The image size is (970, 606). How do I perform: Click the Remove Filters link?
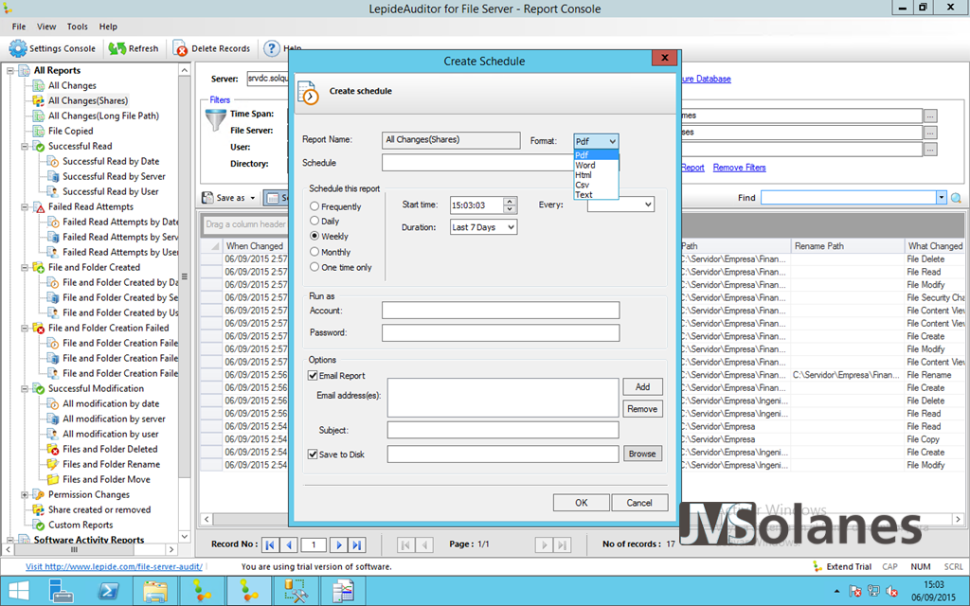click(x=739, y=168)
